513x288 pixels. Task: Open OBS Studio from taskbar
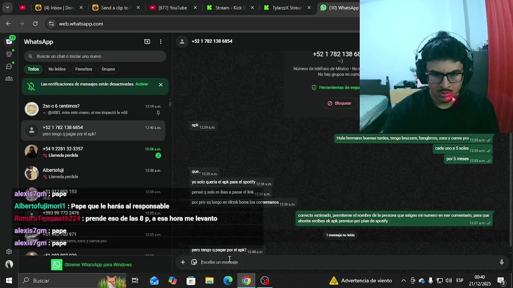click(x=265, y=281)
